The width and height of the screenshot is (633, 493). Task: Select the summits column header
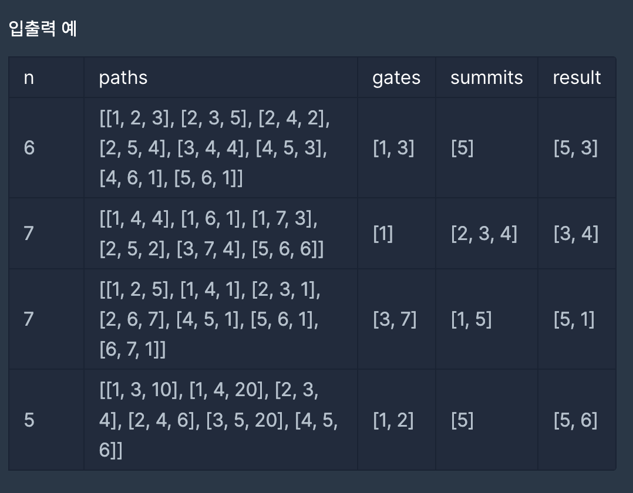pyautogui.click(x=487, y=77)
